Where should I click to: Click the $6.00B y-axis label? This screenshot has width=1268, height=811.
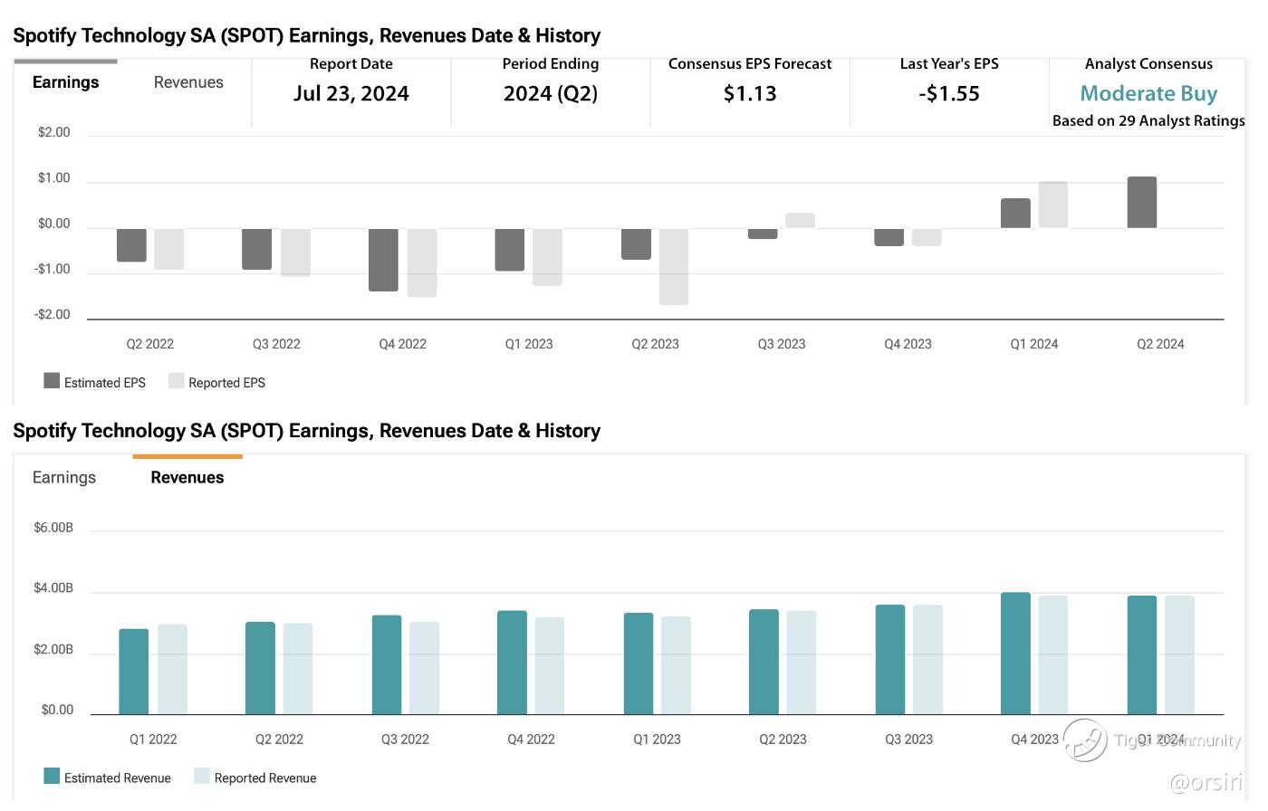coord(53,528)
